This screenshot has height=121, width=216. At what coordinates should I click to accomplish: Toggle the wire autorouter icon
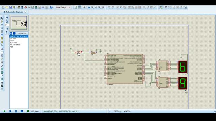coord(161,7)
